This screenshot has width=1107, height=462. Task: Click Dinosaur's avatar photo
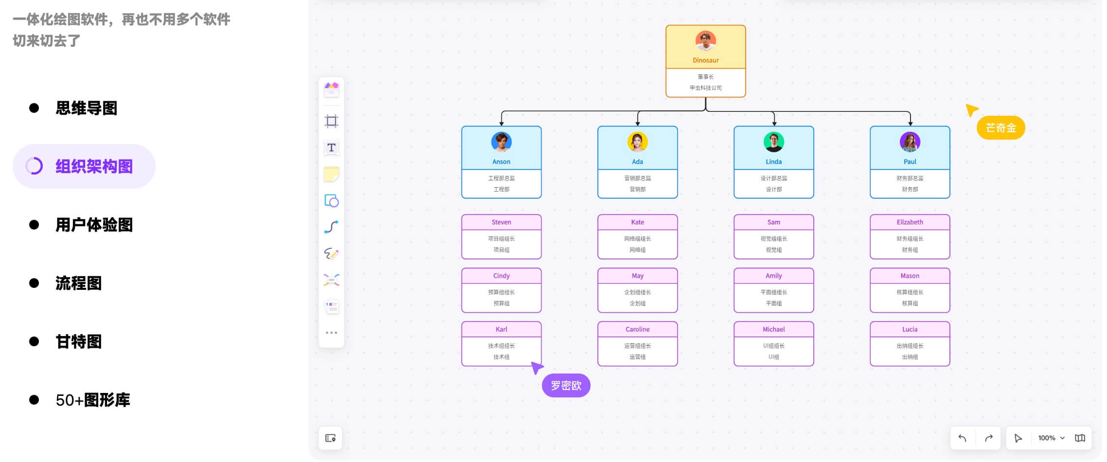pyautogui.click(x=706, y=41)
